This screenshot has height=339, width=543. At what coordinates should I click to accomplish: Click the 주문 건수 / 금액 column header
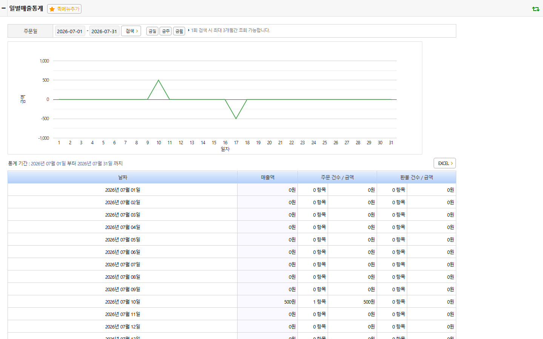point(337,177)
